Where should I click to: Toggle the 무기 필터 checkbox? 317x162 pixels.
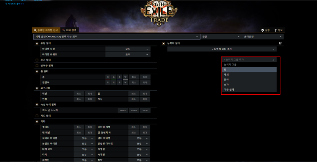[x=37, y=60]
